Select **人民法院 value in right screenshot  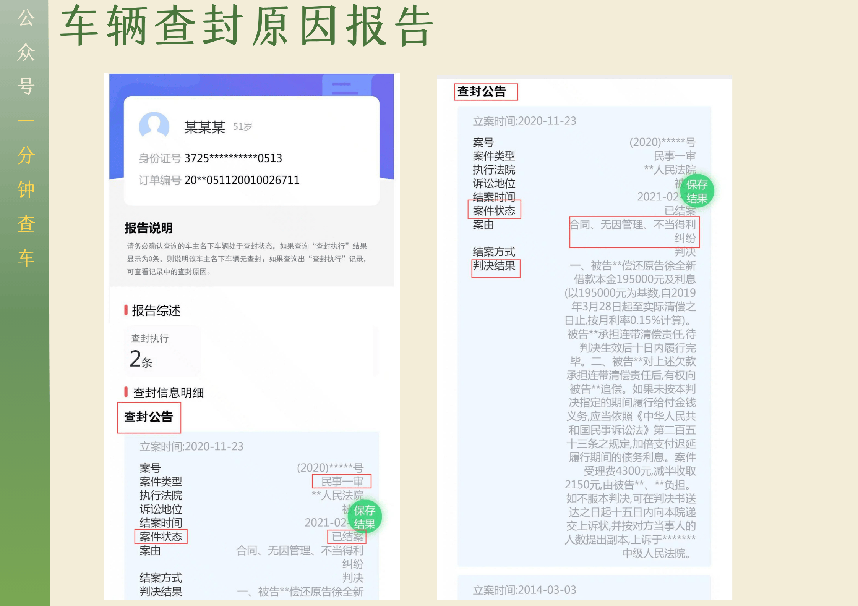point(670,170)
